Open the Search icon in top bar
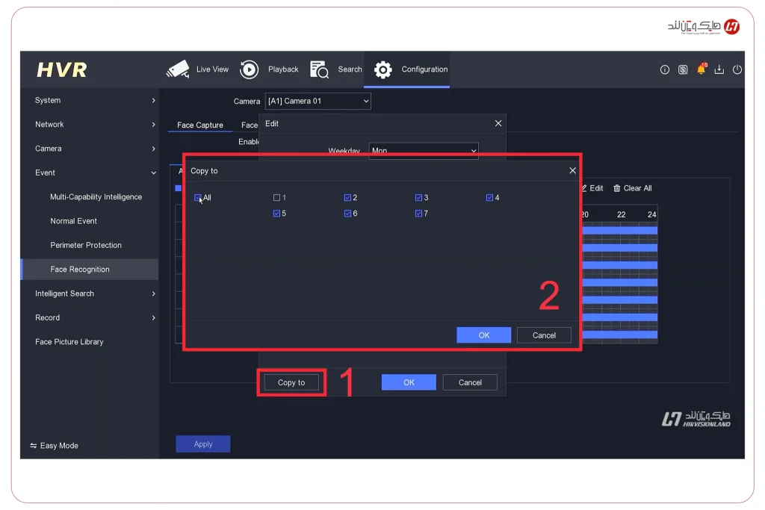 click(x=320, y=69)
